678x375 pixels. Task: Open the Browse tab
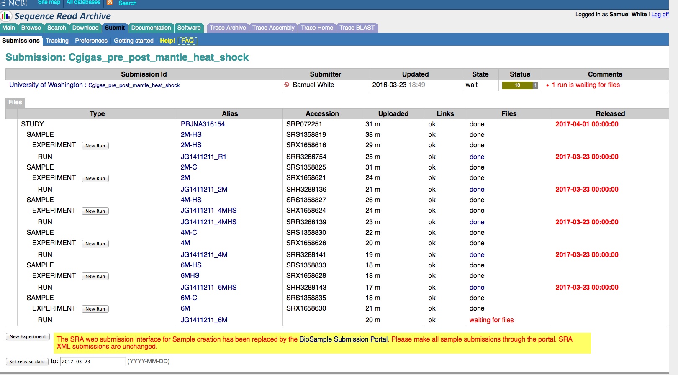point(31,28)
